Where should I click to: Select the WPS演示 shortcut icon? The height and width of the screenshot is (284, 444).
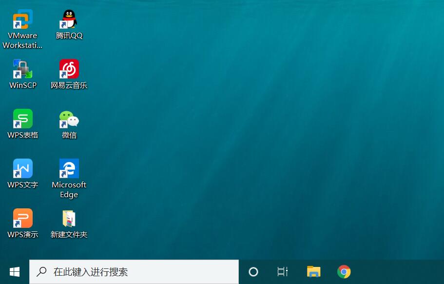click(x=22, y=219)
